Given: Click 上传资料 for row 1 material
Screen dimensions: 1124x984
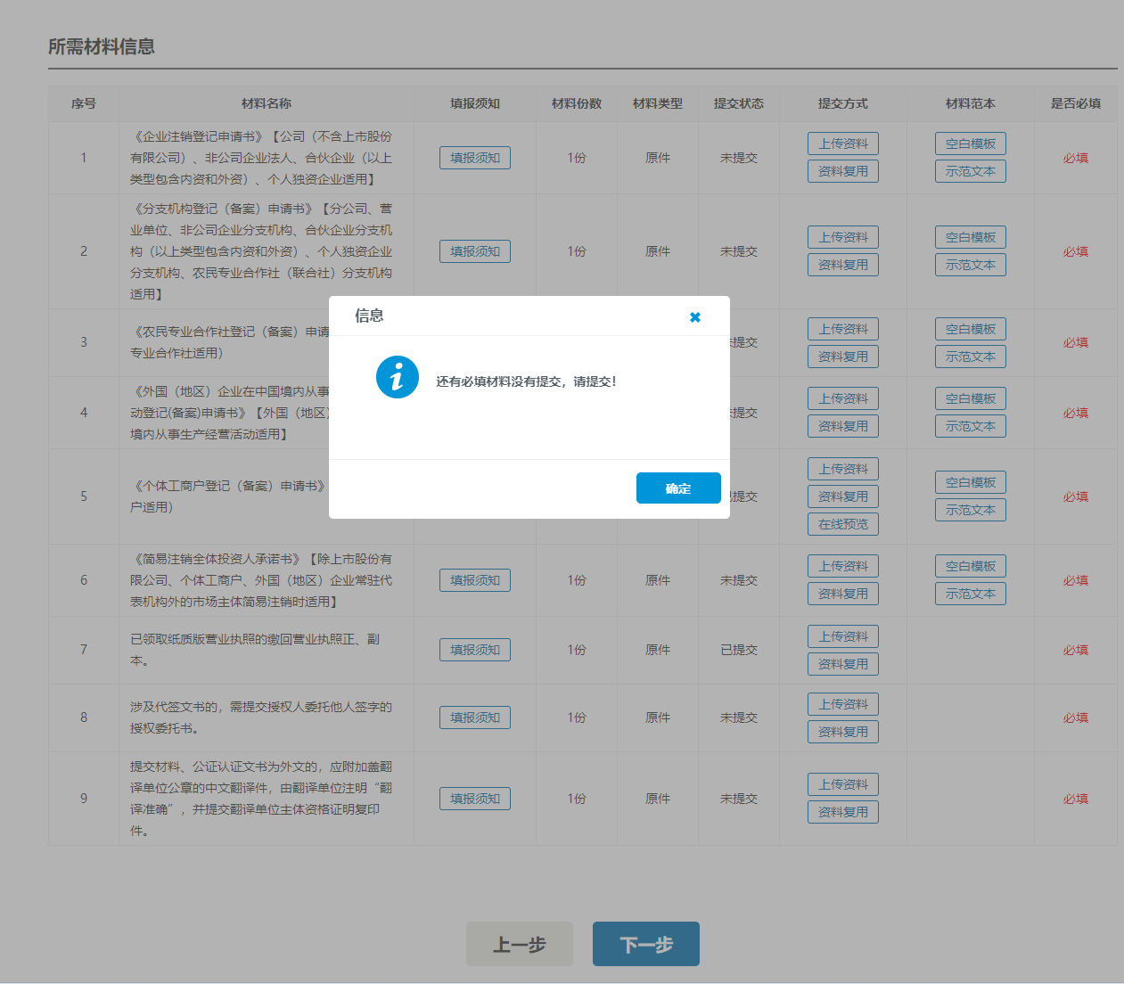Looking at the screenshot, I should (x=843, y=143).
